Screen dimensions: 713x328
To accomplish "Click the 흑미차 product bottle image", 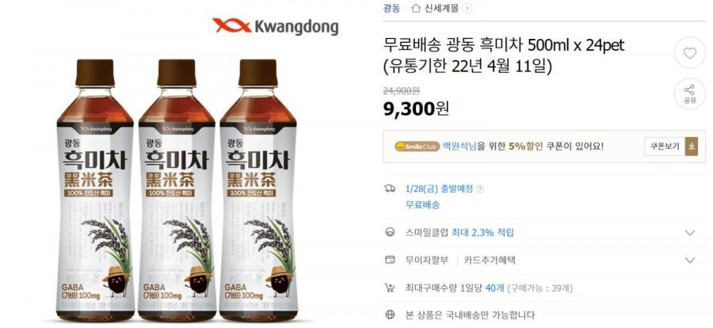I will (x=177, y=189).
